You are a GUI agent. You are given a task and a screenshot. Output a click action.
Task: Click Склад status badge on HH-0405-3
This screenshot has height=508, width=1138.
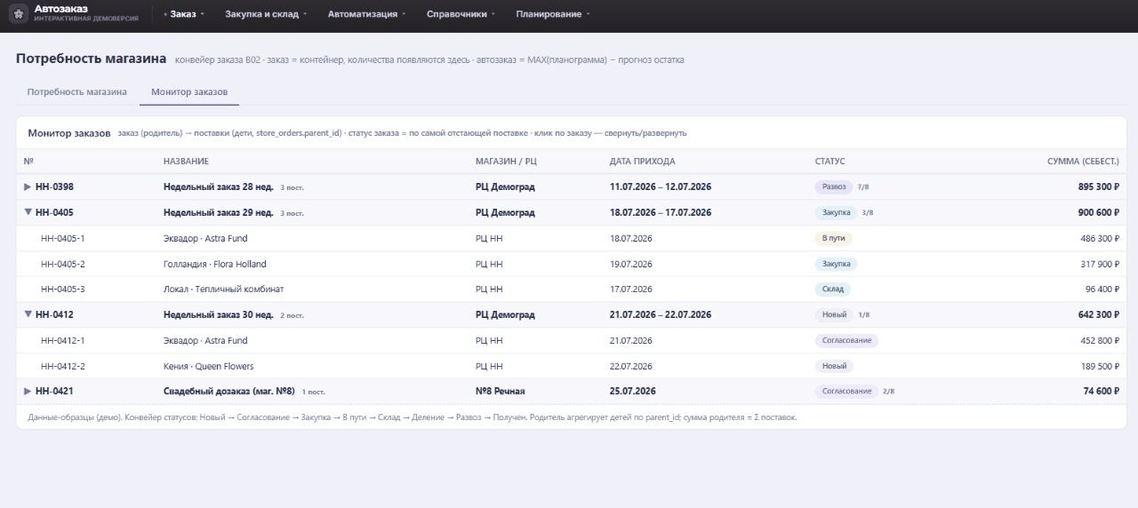833,290
